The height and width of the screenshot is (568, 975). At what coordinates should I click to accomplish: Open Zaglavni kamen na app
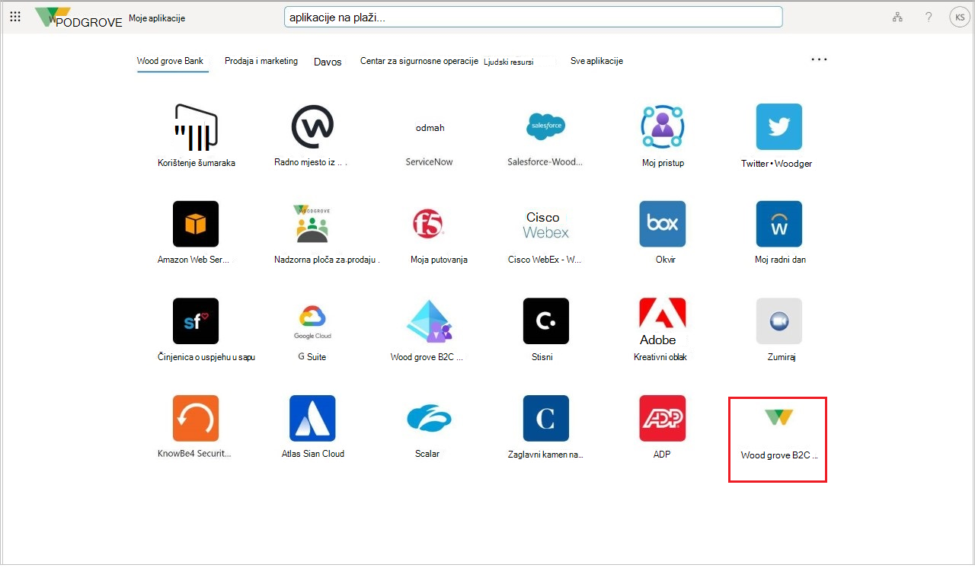(x=546, y=418)
